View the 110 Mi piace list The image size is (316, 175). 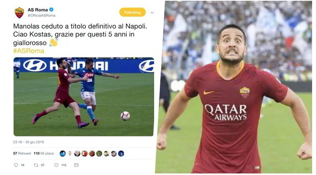44,153
